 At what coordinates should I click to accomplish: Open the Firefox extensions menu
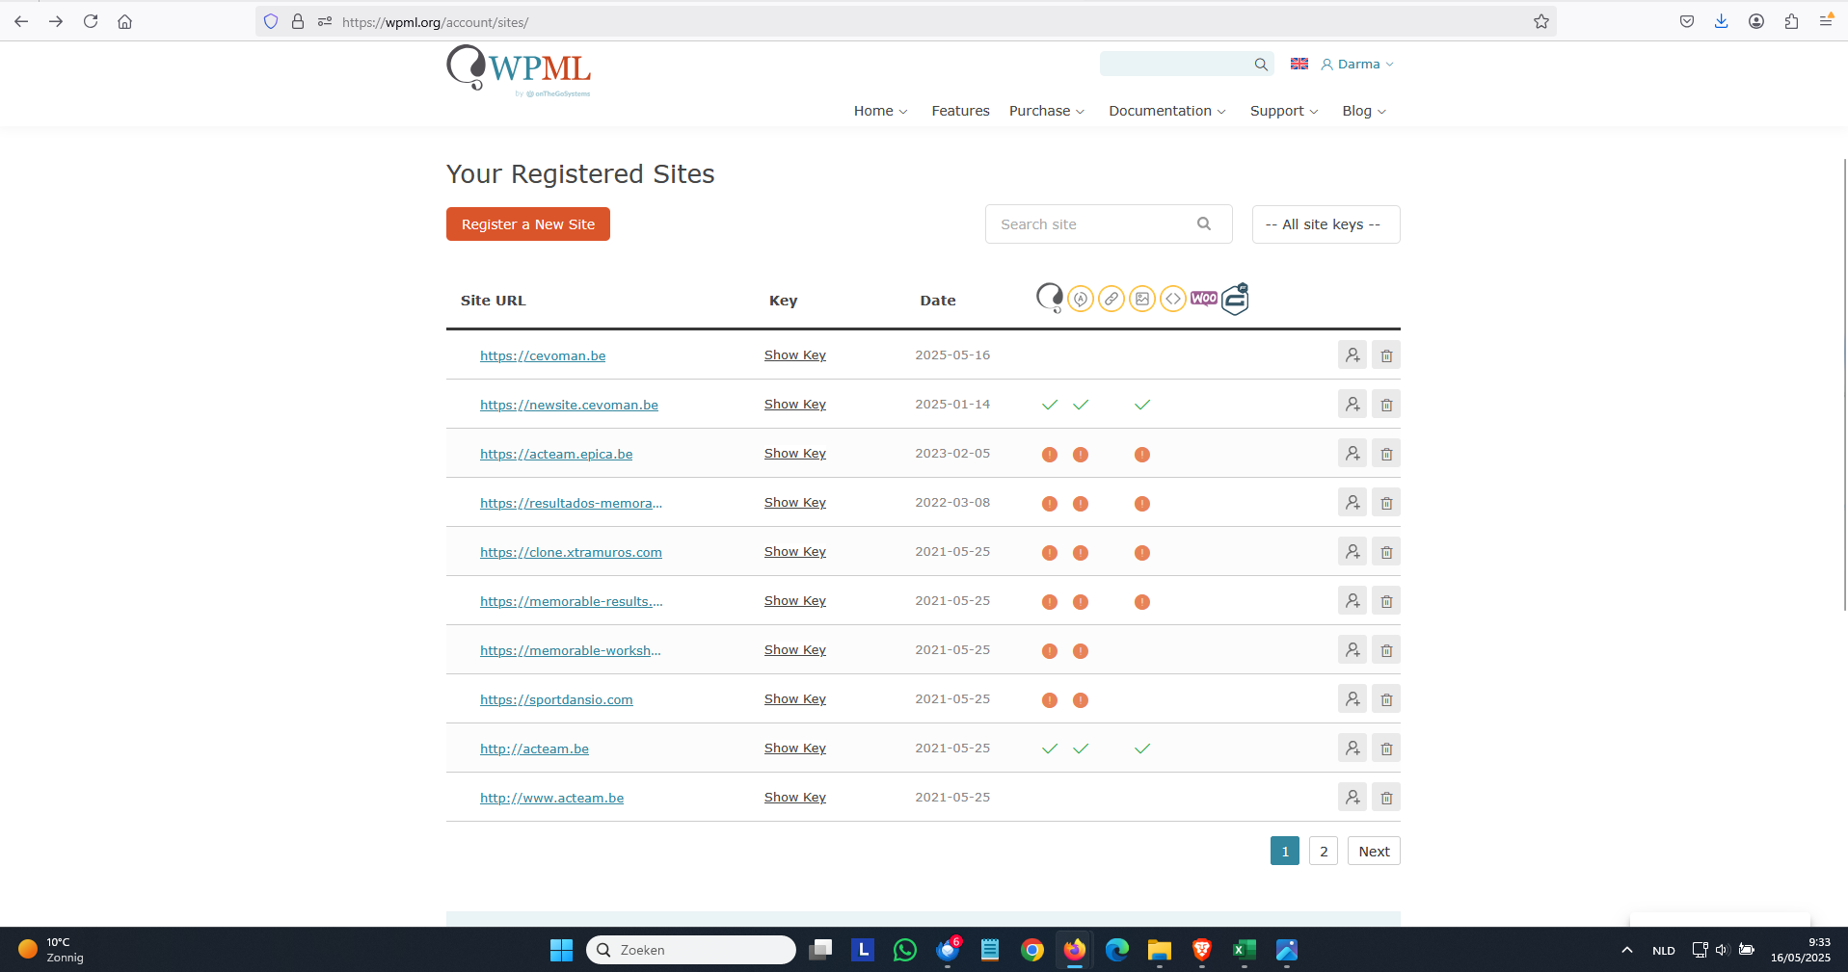[x=1791, y=21]
